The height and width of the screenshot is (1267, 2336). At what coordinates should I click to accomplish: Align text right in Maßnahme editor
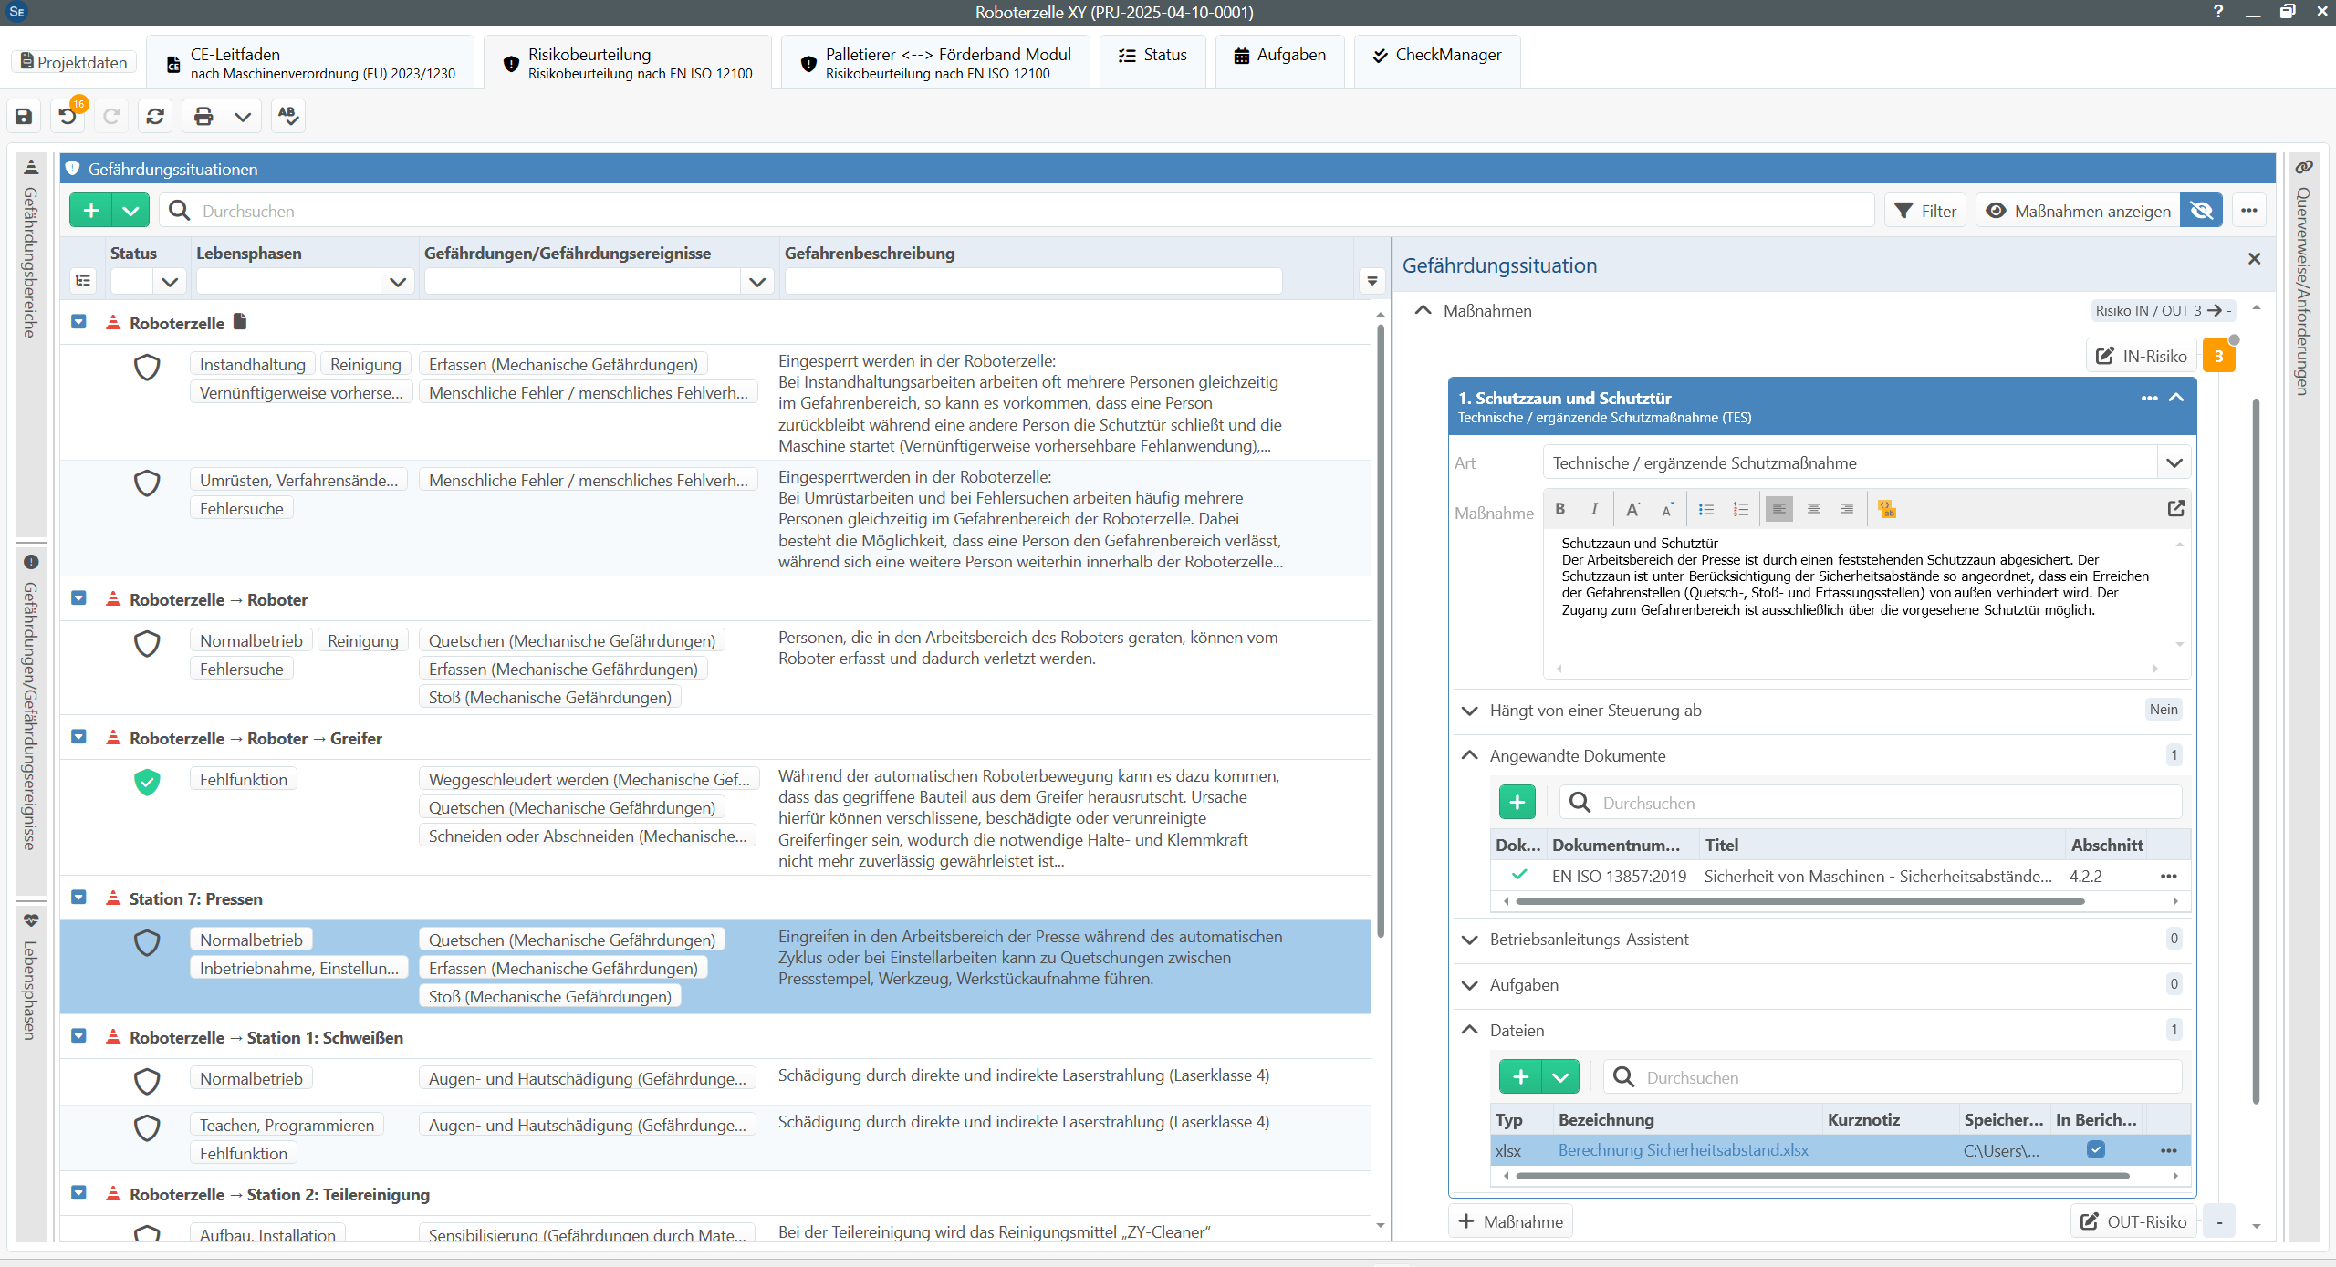pyautogui.click(x=1847, y=509)
